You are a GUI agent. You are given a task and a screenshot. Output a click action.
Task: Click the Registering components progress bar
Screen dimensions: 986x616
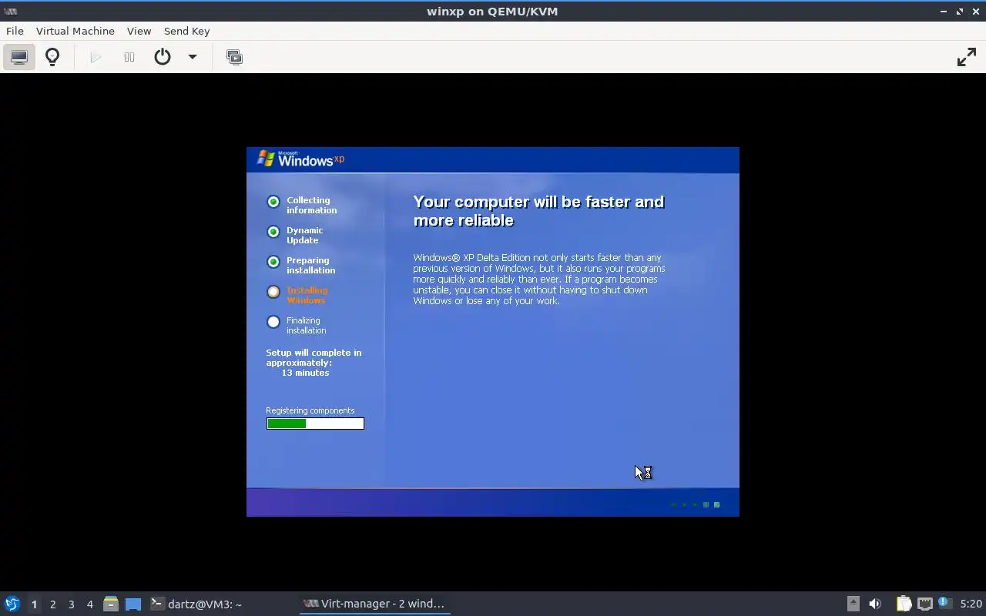(x=315, y=423)
